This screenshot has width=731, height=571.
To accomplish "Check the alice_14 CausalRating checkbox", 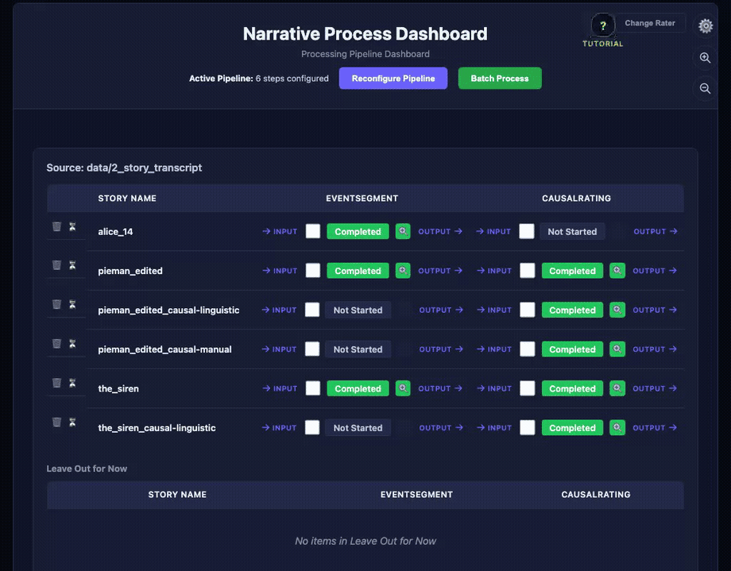I will pos(526,231).
